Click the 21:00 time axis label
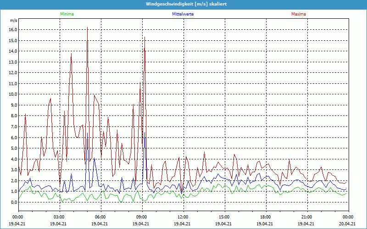 click(x=306, y=217)
